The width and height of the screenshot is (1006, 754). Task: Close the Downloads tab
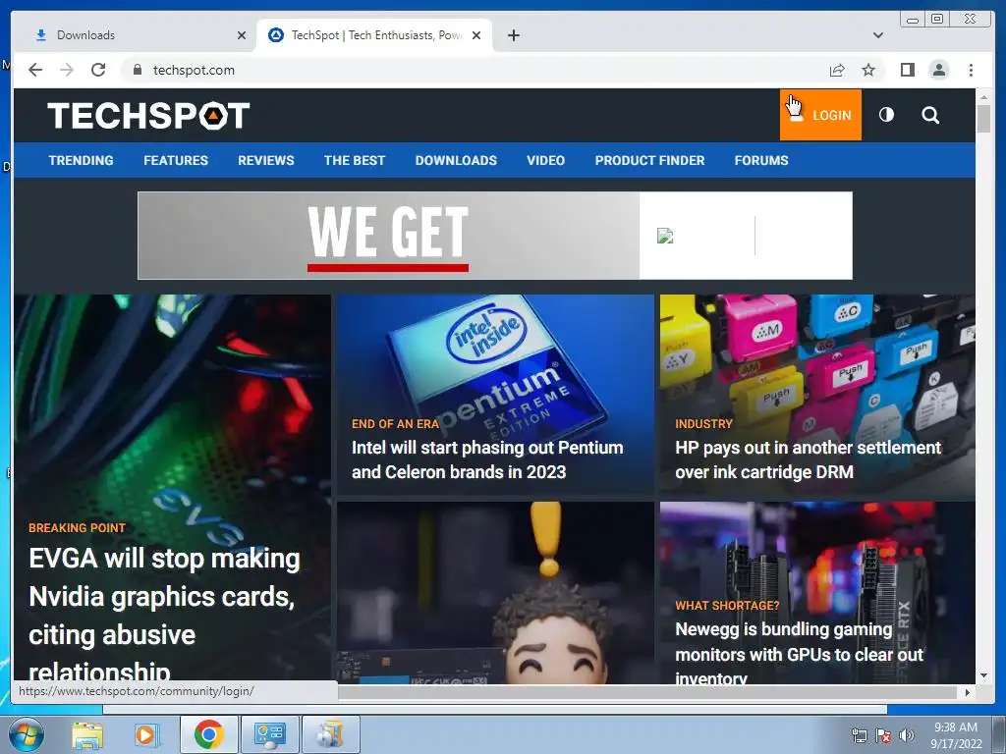[x=242, y=35]
